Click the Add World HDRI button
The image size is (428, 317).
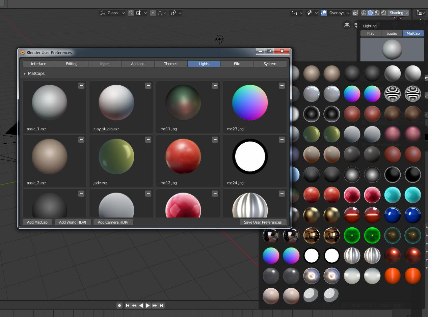tap(73, 222)
